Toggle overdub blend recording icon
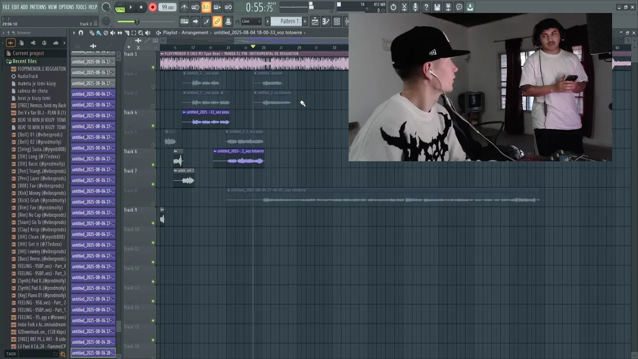The image size is (638, 359). (217, 7)
